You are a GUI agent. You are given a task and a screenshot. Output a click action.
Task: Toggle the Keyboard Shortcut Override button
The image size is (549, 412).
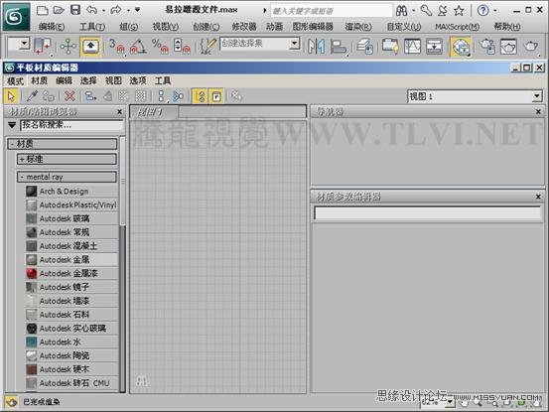click(90, 47)
